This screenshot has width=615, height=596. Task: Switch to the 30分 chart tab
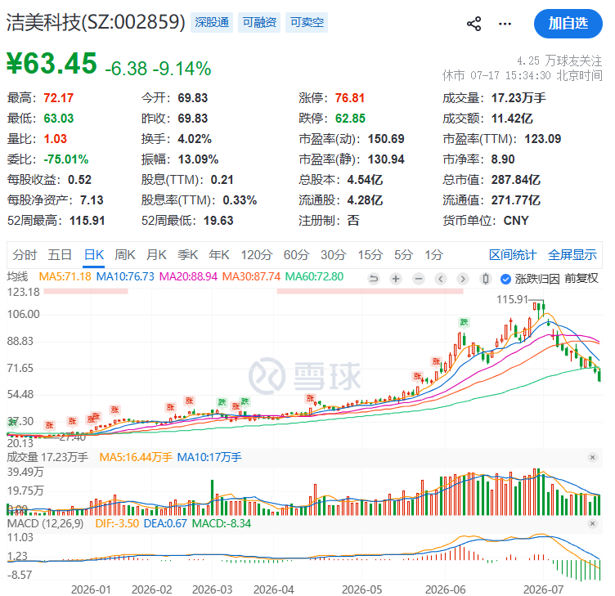click(x=334, y=255)
